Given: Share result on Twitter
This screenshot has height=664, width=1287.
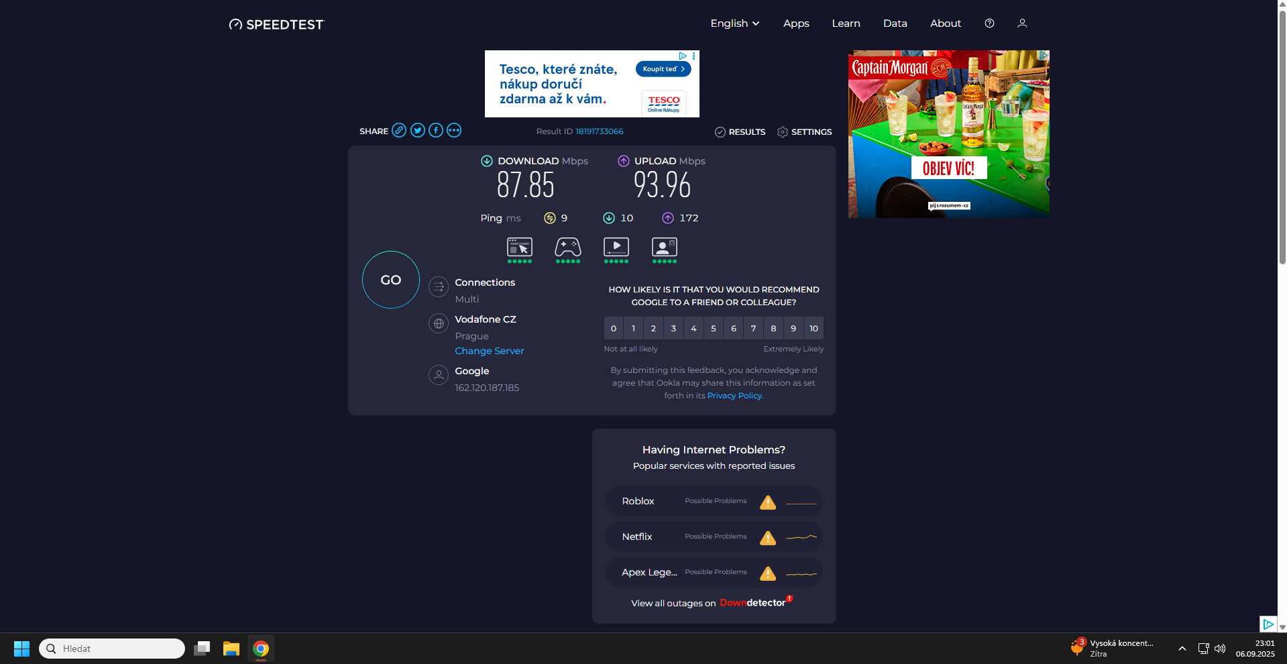Looking at the screenshot, I should coord(418,130).
